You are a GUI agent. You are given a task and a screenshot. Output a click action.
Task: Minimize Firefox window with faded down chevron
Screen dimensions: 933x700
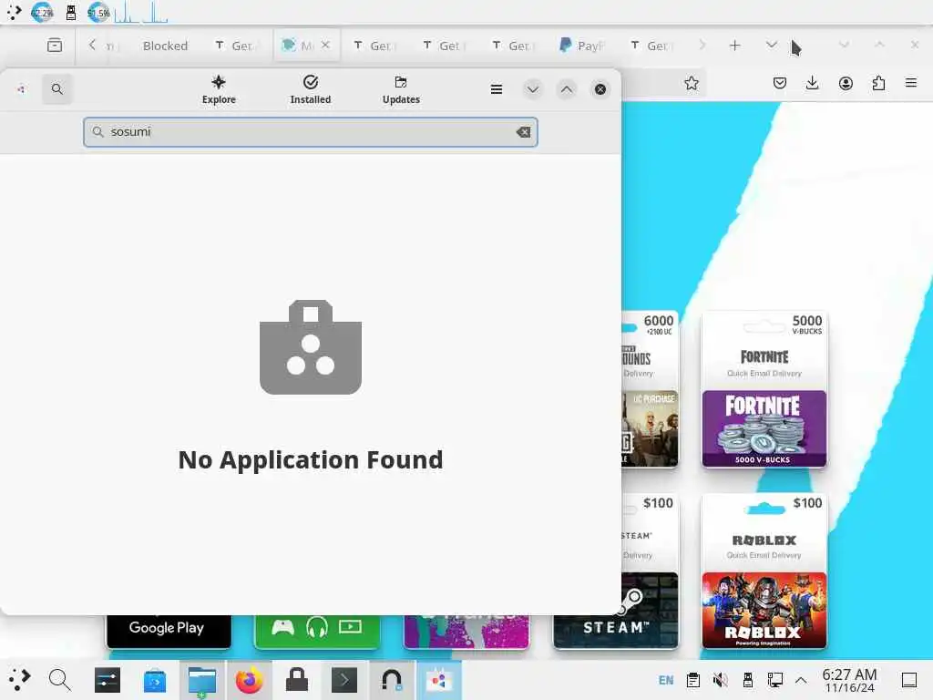(844, 45)
